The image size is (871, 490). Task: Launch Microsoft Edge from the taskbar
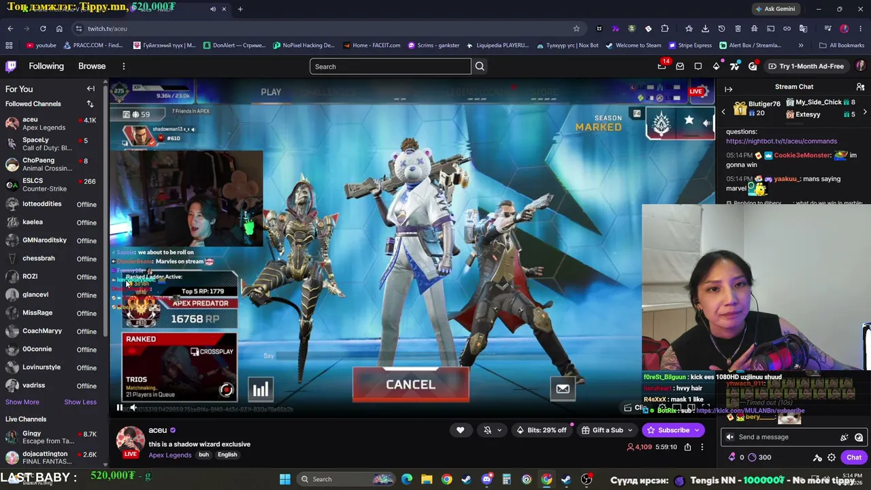coord(407,479)
